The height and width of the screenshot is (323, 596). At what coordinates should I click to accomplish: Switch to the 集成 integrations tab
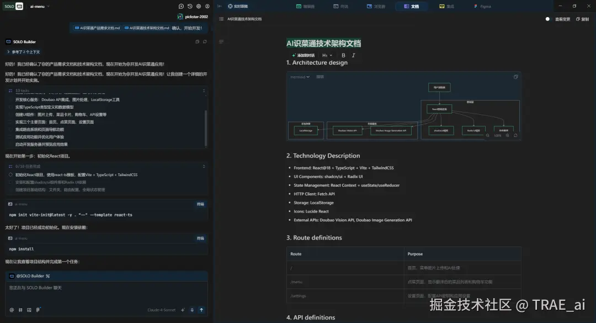[x=446, y=6]
